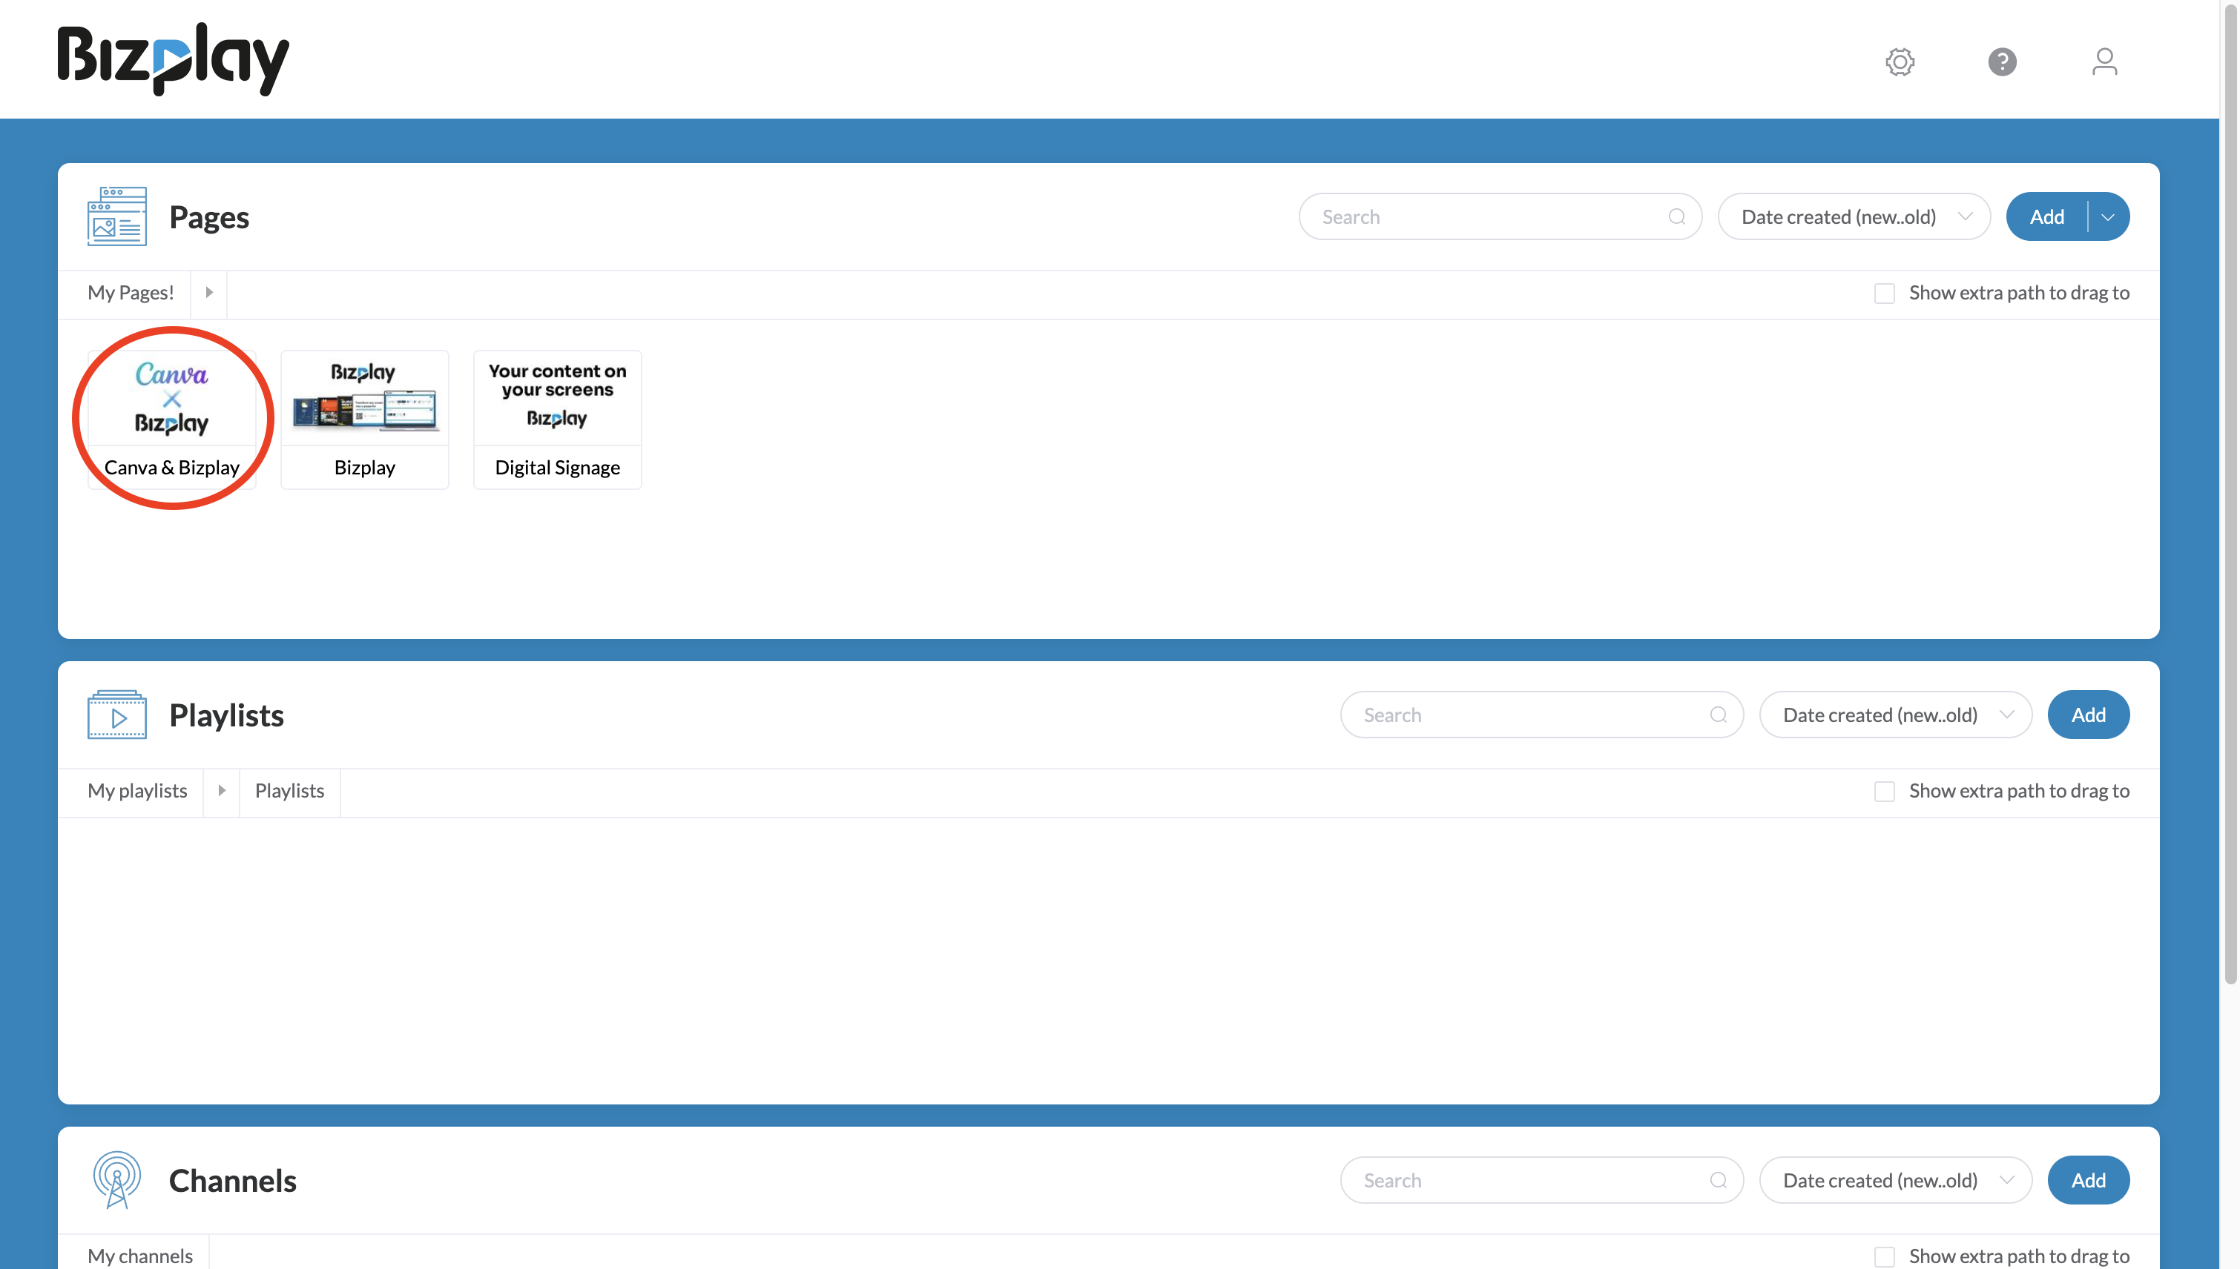Click the Playlists section icon
Viewport: 2240px width, 1269px height.
[x=117, y=715]
